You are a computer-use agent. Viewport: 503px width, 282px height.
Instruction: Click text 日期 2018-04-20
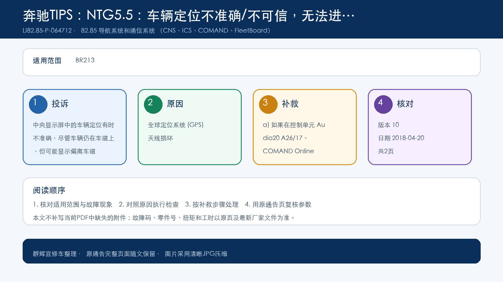tap(401, 138)
